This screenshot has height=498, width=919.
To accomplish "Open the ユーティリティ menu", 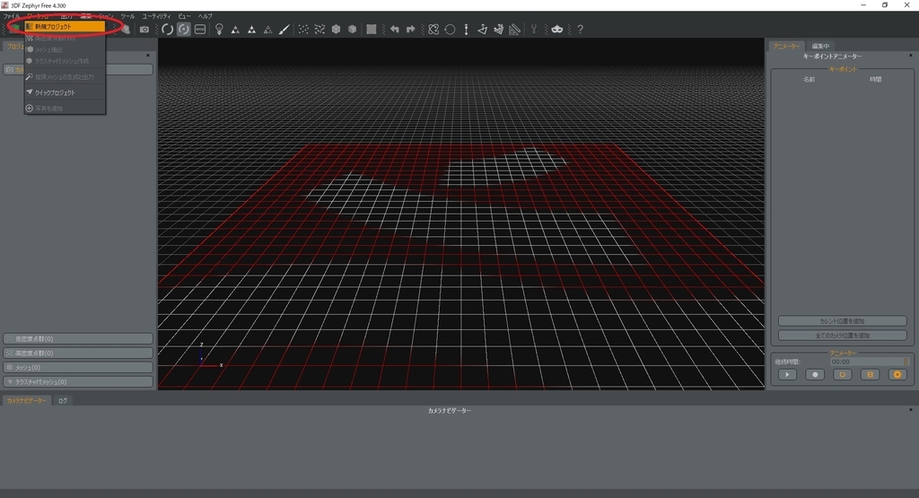I will coord(156,16).
